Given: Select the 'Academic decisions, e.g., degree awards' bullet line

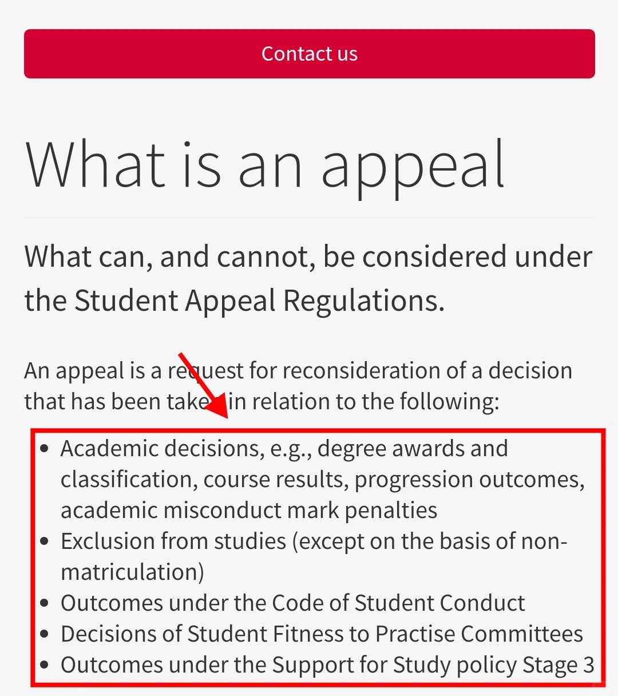Looking at the screenshot, I should (284, 449).
